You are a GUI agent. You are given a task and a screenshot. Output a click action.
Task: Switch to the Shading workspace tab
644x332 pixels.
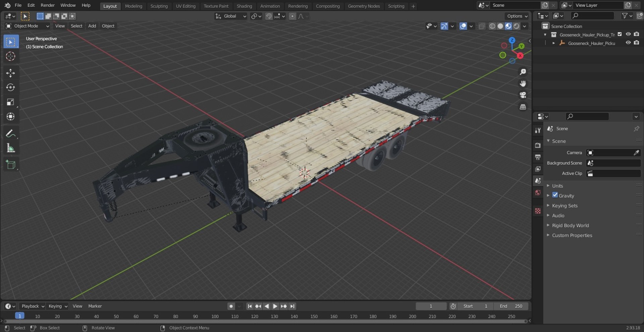[244, 6]
